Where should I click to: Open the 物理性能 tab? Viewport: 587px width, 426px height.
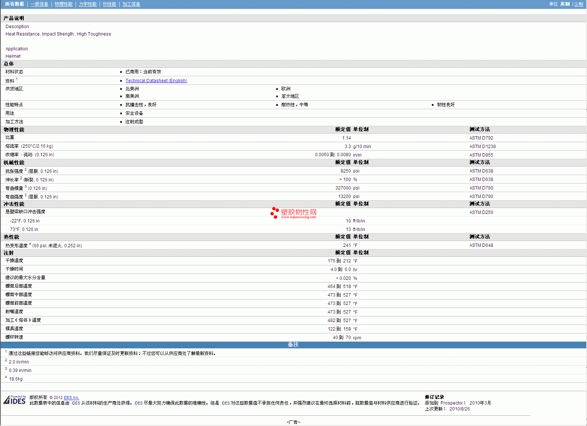click(x=63, y=4)
